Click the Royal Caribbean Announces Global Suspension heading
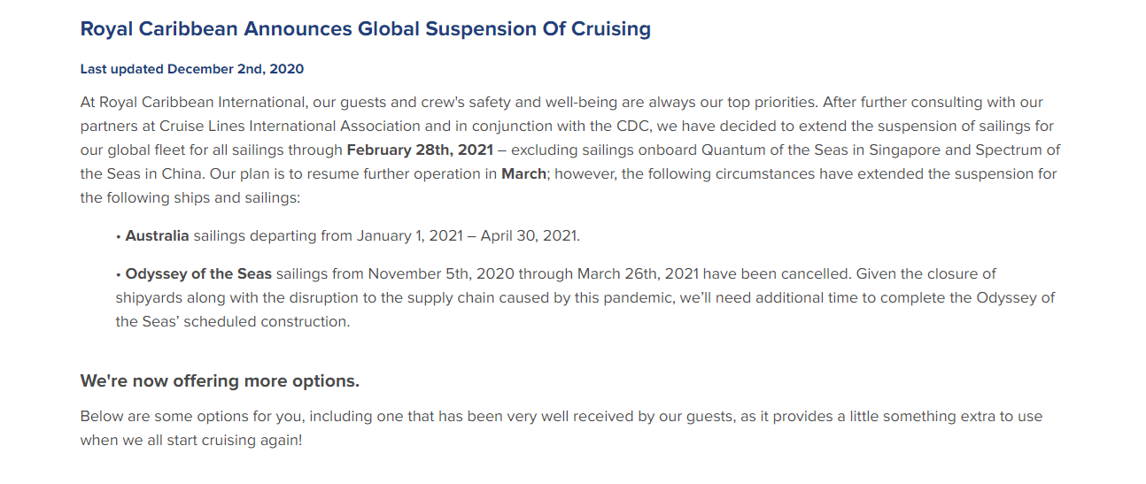1146x484 pixels. point(366,28)
